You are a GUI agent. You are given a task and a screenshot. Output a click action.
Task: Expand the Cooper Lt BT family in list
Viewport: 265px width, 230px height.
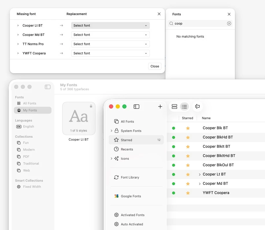click(x=200, y=174)
